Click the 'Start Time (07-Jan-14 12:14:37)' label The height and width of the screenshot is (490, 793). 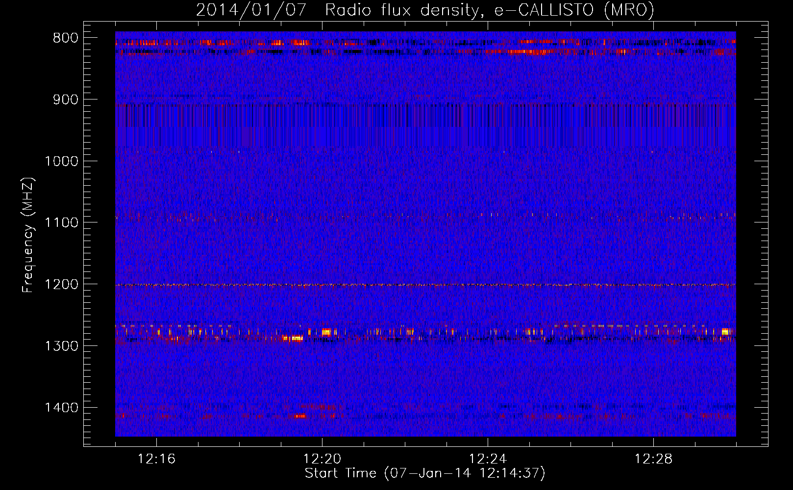pos(425,473)
